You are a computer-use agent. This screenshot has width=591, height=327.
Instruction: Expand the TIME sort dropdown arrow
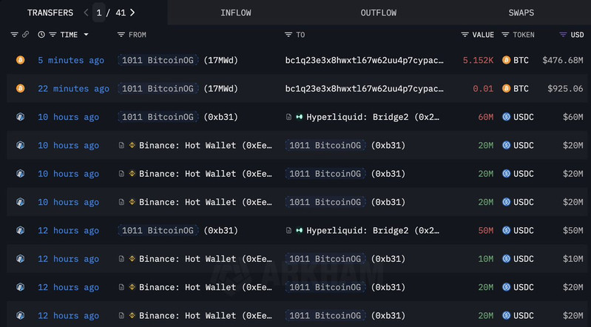click(86, 35)
